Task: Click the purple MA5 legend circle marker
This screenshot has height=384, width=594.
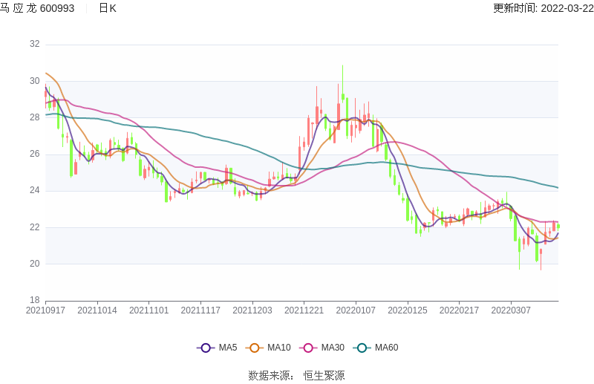Action: click(x=206, y=348)
